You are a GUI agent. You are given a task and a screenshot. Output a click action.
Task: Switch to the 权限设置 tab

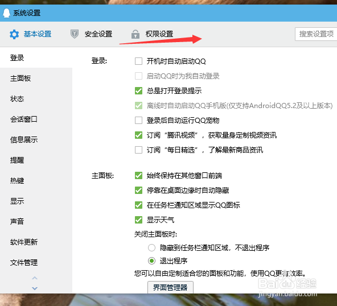159,34
